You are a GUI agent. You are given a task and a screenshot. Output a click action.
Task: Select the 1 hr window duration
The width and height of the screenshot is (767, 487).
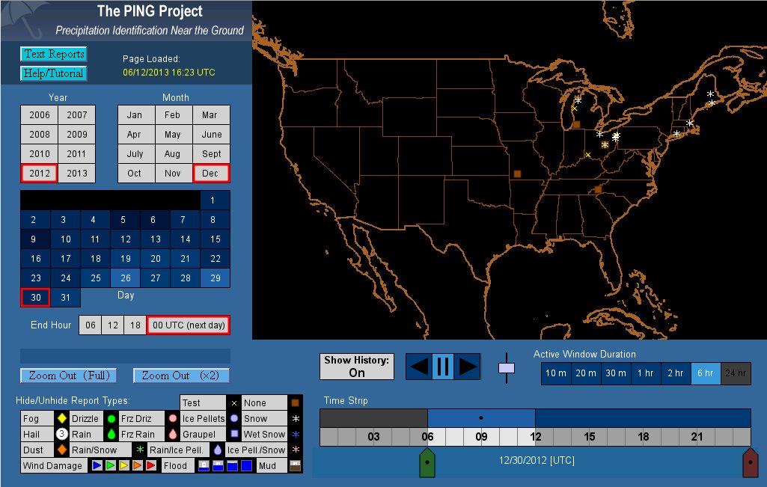[645, 373]
